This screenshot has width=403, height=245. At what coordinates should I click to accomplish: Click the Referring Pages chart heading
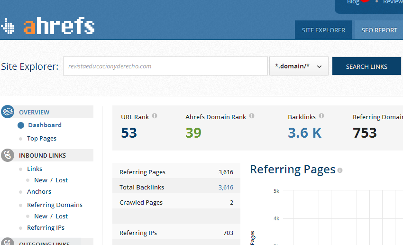[293, 170]
